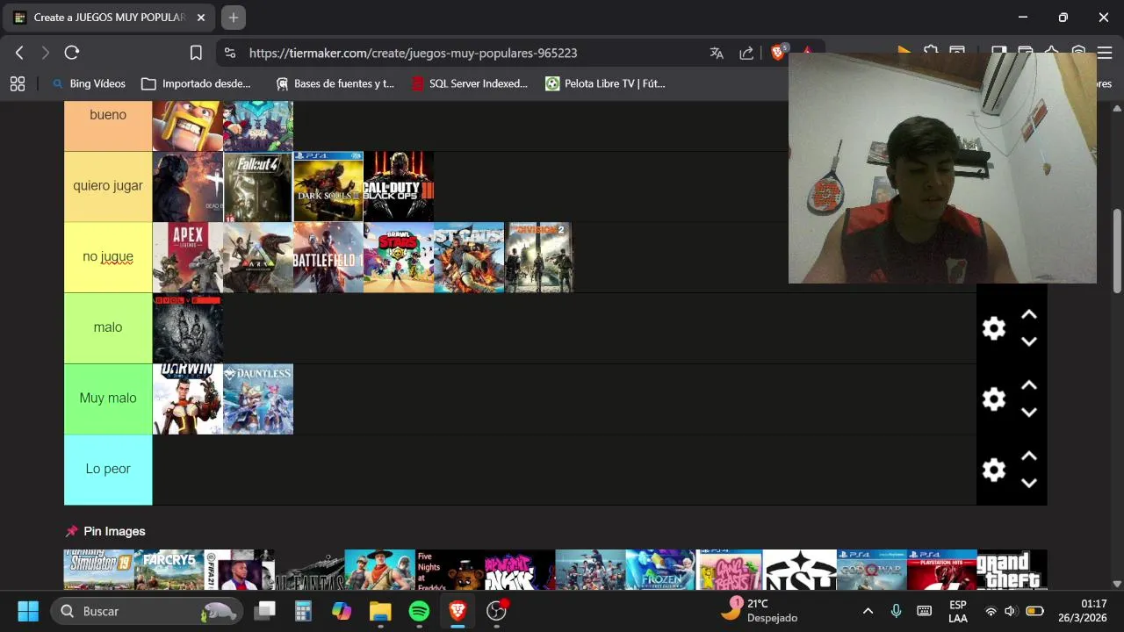Select the Evolve cover in malo row
1124x632 pixels.
pyautogui.click(x=188, y=328)
